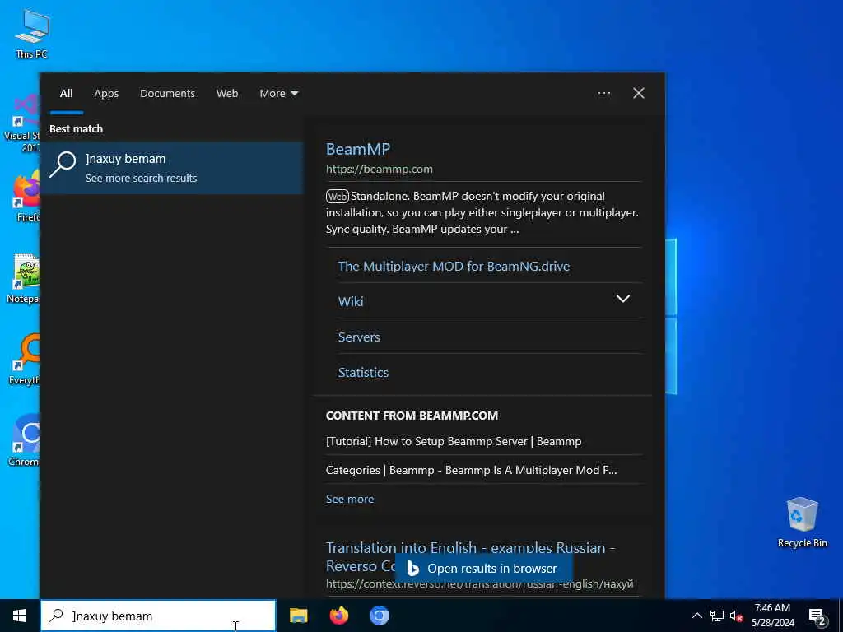The image size is (843, 632).
Task: Open 'The Multiplayer MOD for BeamNG.drive' link
Action: [x=454, y=266]
